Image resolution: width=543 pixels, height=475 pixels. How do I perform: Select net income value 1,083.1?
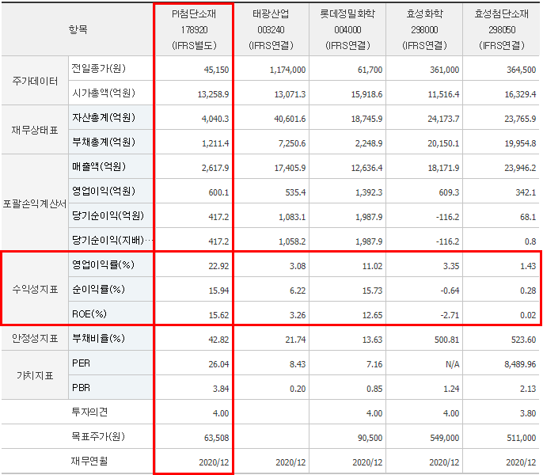click(x=292, y=217)
